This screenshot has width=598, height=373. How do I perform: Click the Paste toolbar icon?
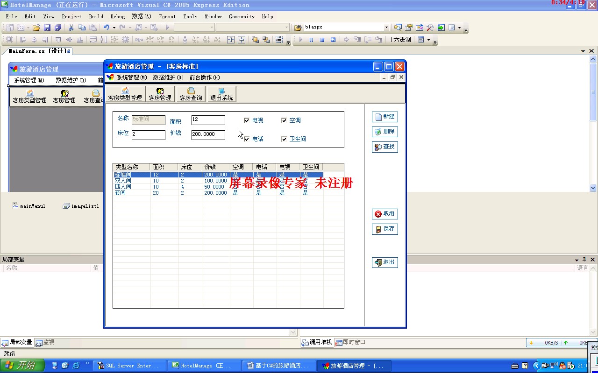click(x=93, y=28)
